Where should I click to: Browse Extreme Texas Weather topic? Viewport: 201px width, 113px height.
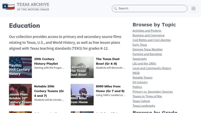(x=148, y=49)
